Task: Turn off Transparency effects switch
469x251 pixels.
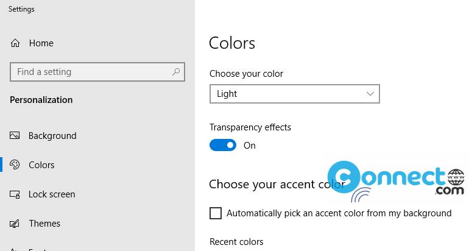Action: pos(223,145)
